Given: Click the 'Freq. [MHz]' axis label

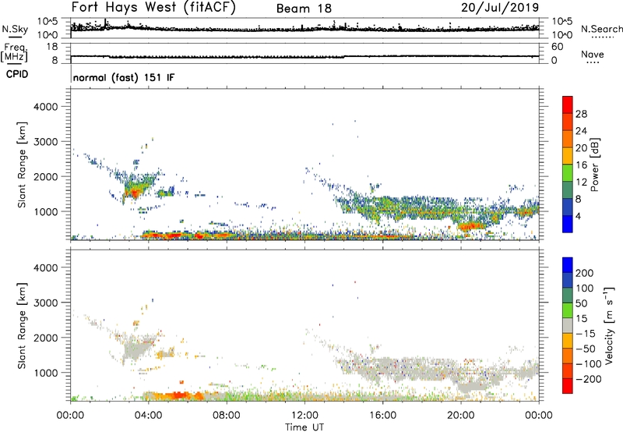Looking at the screenshot, I should [14, 52].
